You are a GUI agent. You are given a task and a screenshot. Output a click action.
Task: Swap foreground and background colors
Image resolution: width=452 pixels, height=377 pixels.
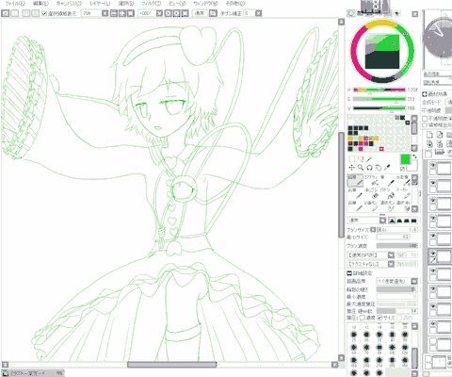tap(414, 156)
